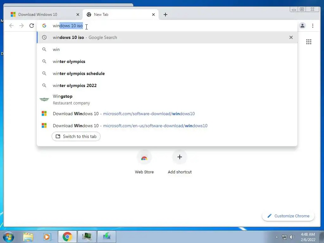The height and width of the screenshot is (243, 324).
Task: Click the Google icon in address bar
Action: click(44, 26)
